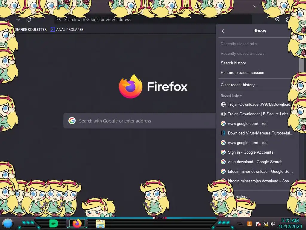Screen dimensions: 306x230
Task: Click the taskbar clock showing 5:23 AM
Action: [x=290, y=221]
